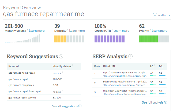Click See full analysis link
Viewport: 173px width, 111px height.
153,102
